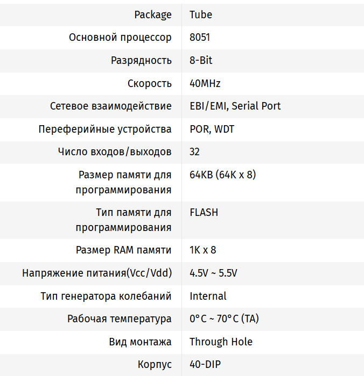Click the 'Число входов/выходов' label
The image size is (364, 376).
115,151
